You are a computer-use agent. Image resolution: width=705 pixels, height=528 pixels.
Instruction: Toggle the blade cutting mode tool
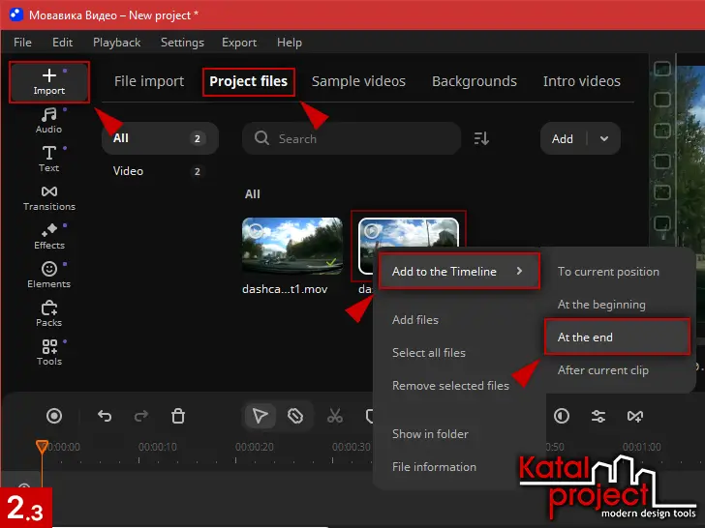click(296, 416)
